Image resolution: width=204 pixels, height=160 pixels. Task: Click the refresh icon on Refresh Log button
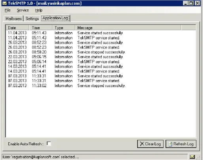pos(170,144)
